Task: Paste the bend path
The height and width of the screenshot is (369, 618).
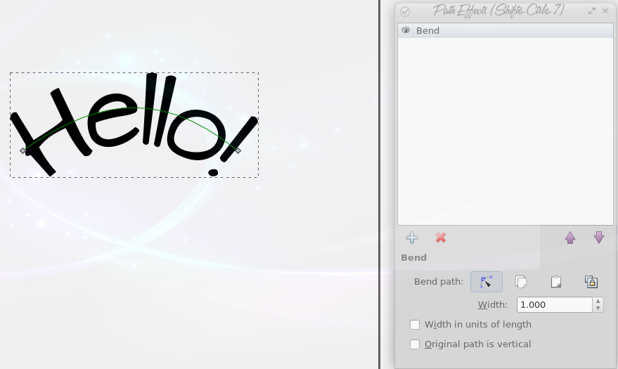Action: click(x=555, y=282)
